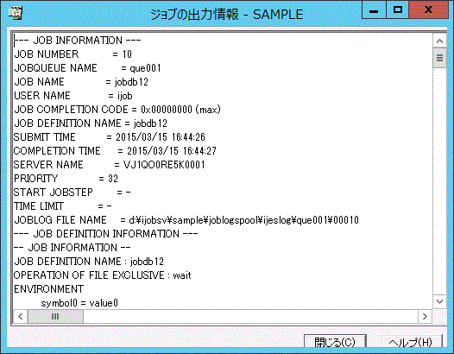Click '--- JOB DEFINITION INFORMATION ---' line
The height and width of the screenshot is (354, 454).
pyautogui.click(x=106, y=234)
